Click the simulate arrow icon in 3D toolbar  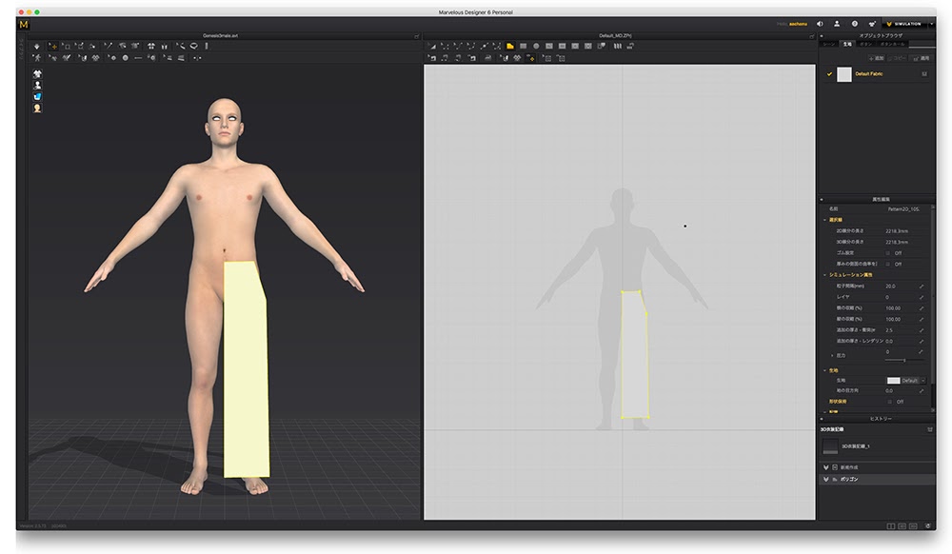[x=37, y=46]
